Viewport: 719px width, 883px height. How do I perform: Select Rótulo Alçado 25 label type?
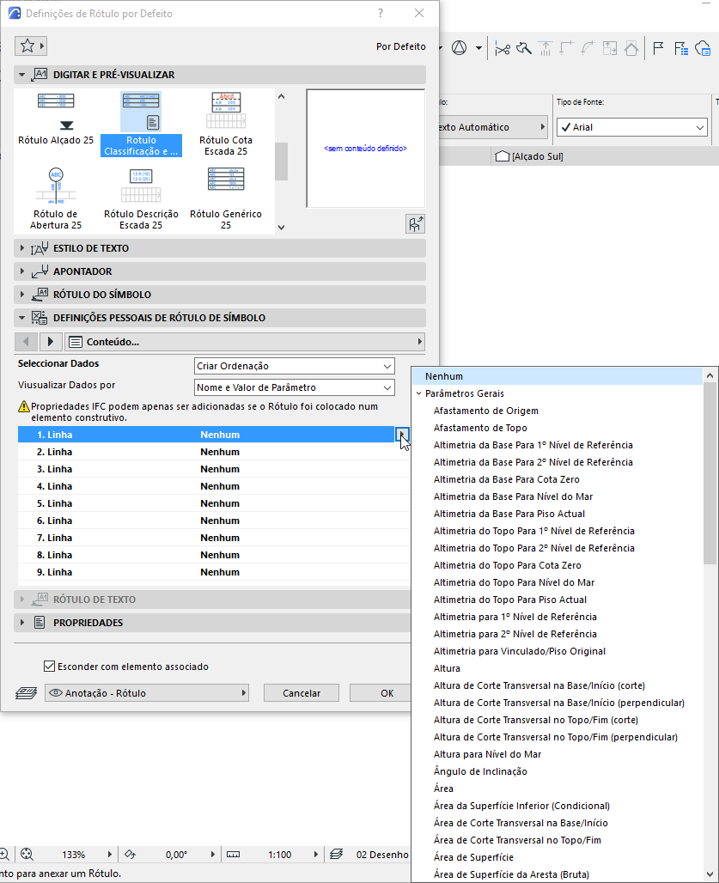[56, 119]
